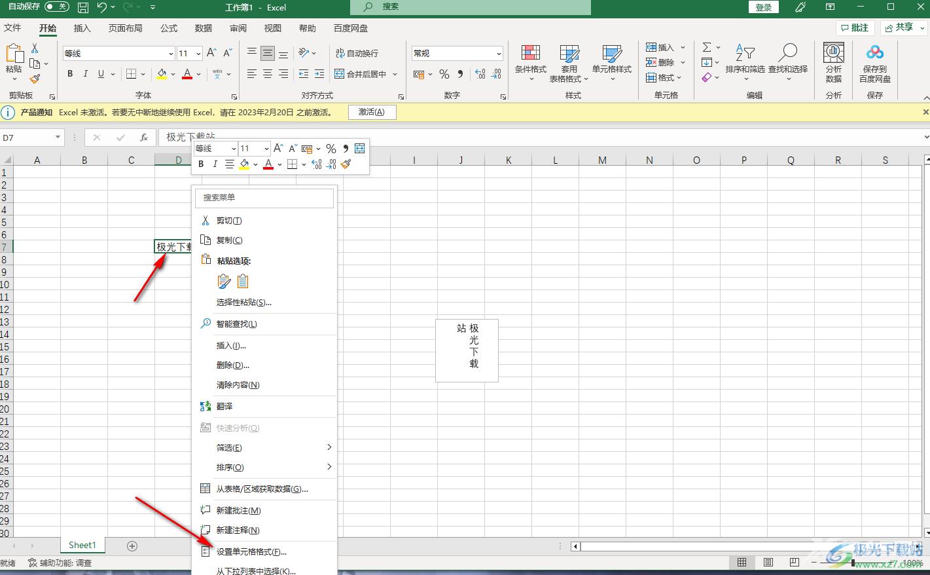
Task: Apply the yellow fill color in the ribbon
Action: tap(162, 74)
